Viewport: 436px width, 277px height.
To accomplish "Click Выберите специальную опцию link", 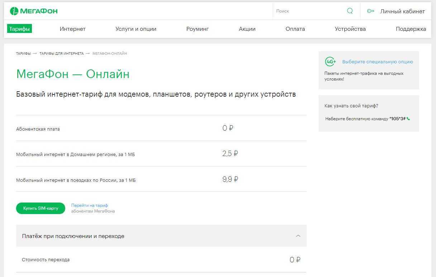I will tap(378, 62).
